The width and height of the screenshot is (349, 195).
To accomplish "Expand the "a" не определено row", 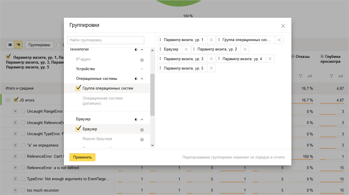I will pyautogui.click(x=15, y=145).
